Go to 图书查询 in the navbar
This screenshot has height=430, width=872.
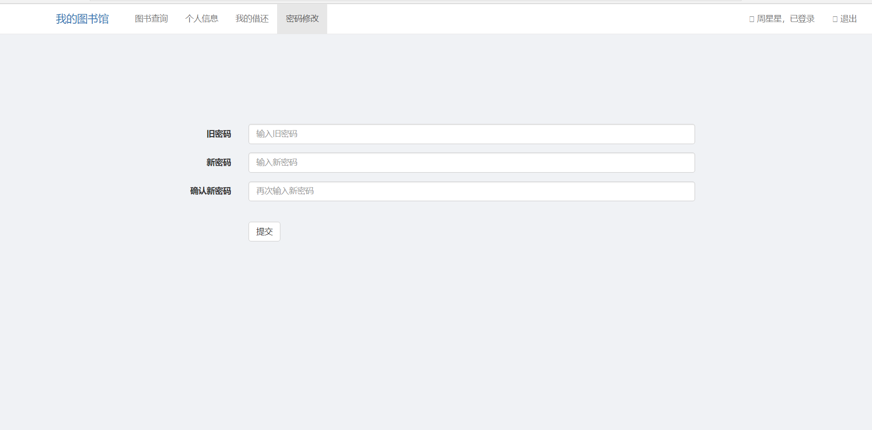[151, 19]
